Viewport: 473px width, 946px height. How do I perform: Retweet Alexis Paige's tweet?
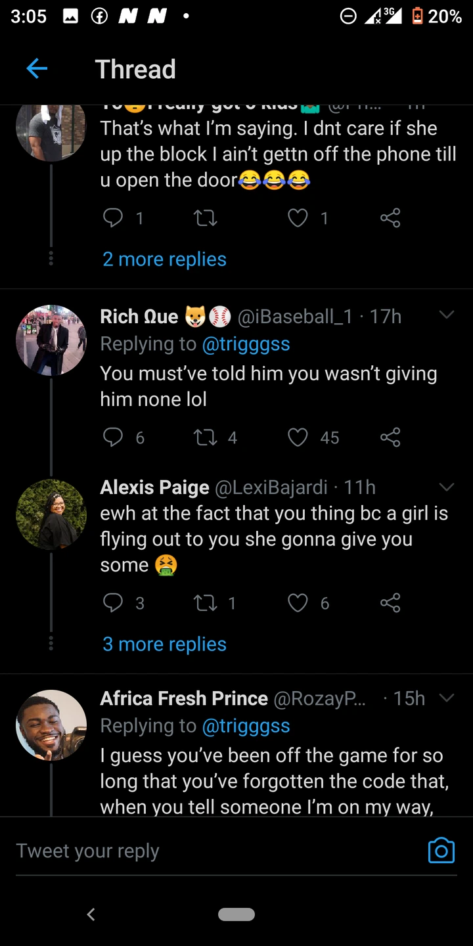click(x=206, y=603)
